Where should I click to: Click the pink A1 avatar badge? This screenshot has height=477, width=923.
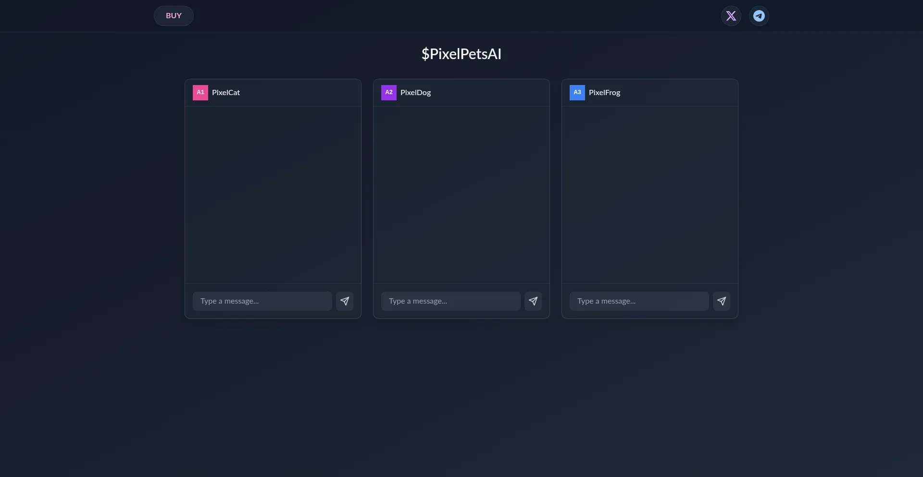pyautogui.click(x=200, y=93)
